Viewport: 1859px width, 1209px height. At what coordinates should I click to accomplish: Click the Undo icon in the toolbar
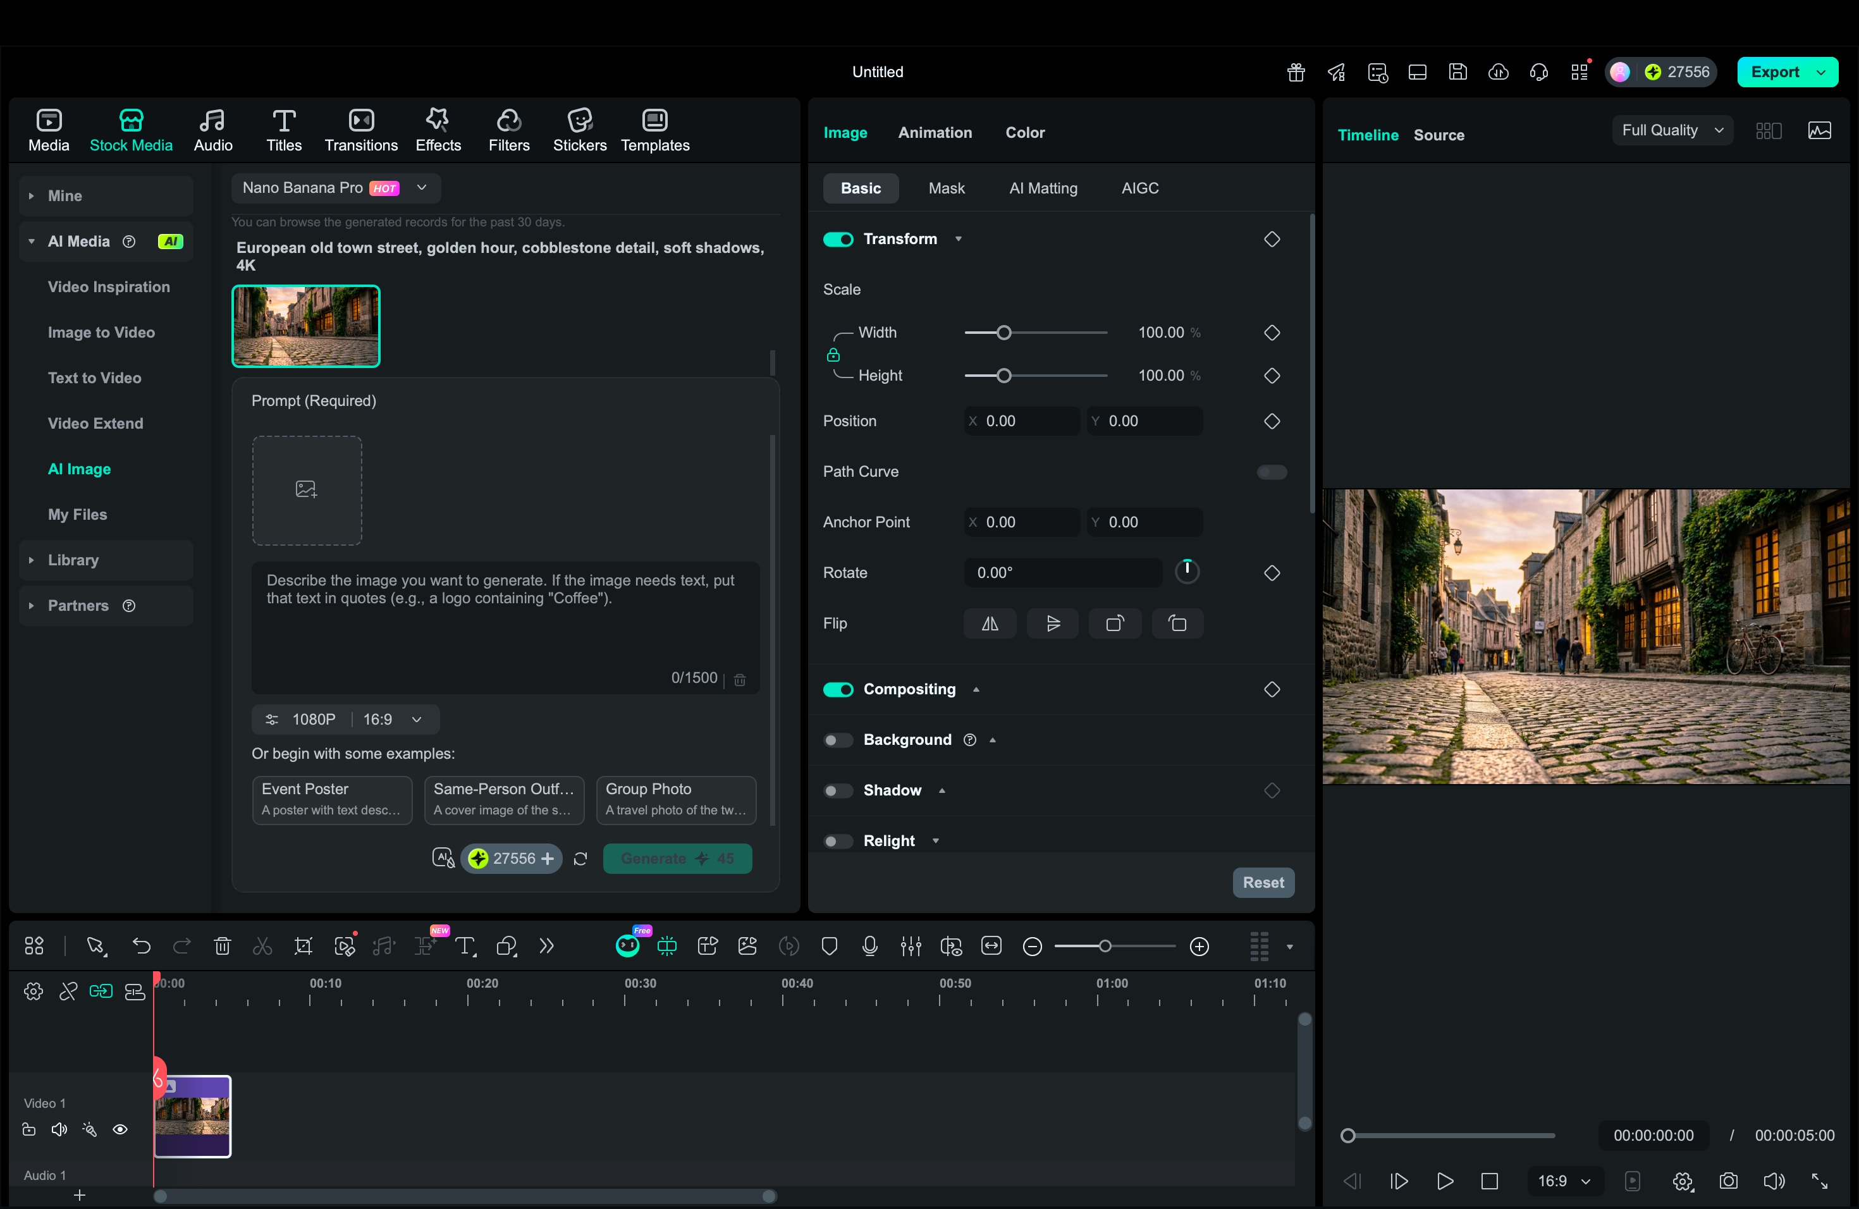pos(142,946)
